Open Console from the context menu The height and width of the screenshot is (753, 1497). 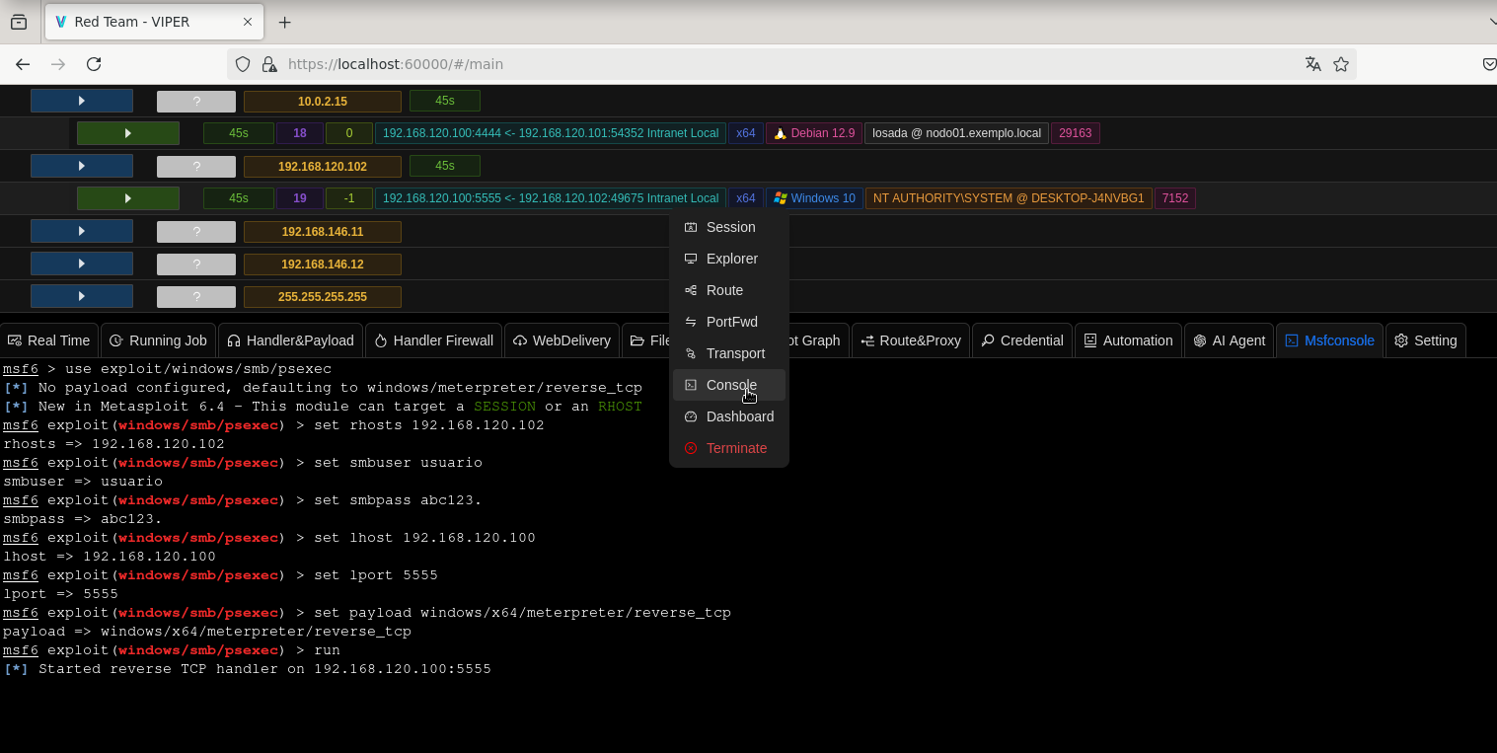pyautogui.click(x=729, y=385)
